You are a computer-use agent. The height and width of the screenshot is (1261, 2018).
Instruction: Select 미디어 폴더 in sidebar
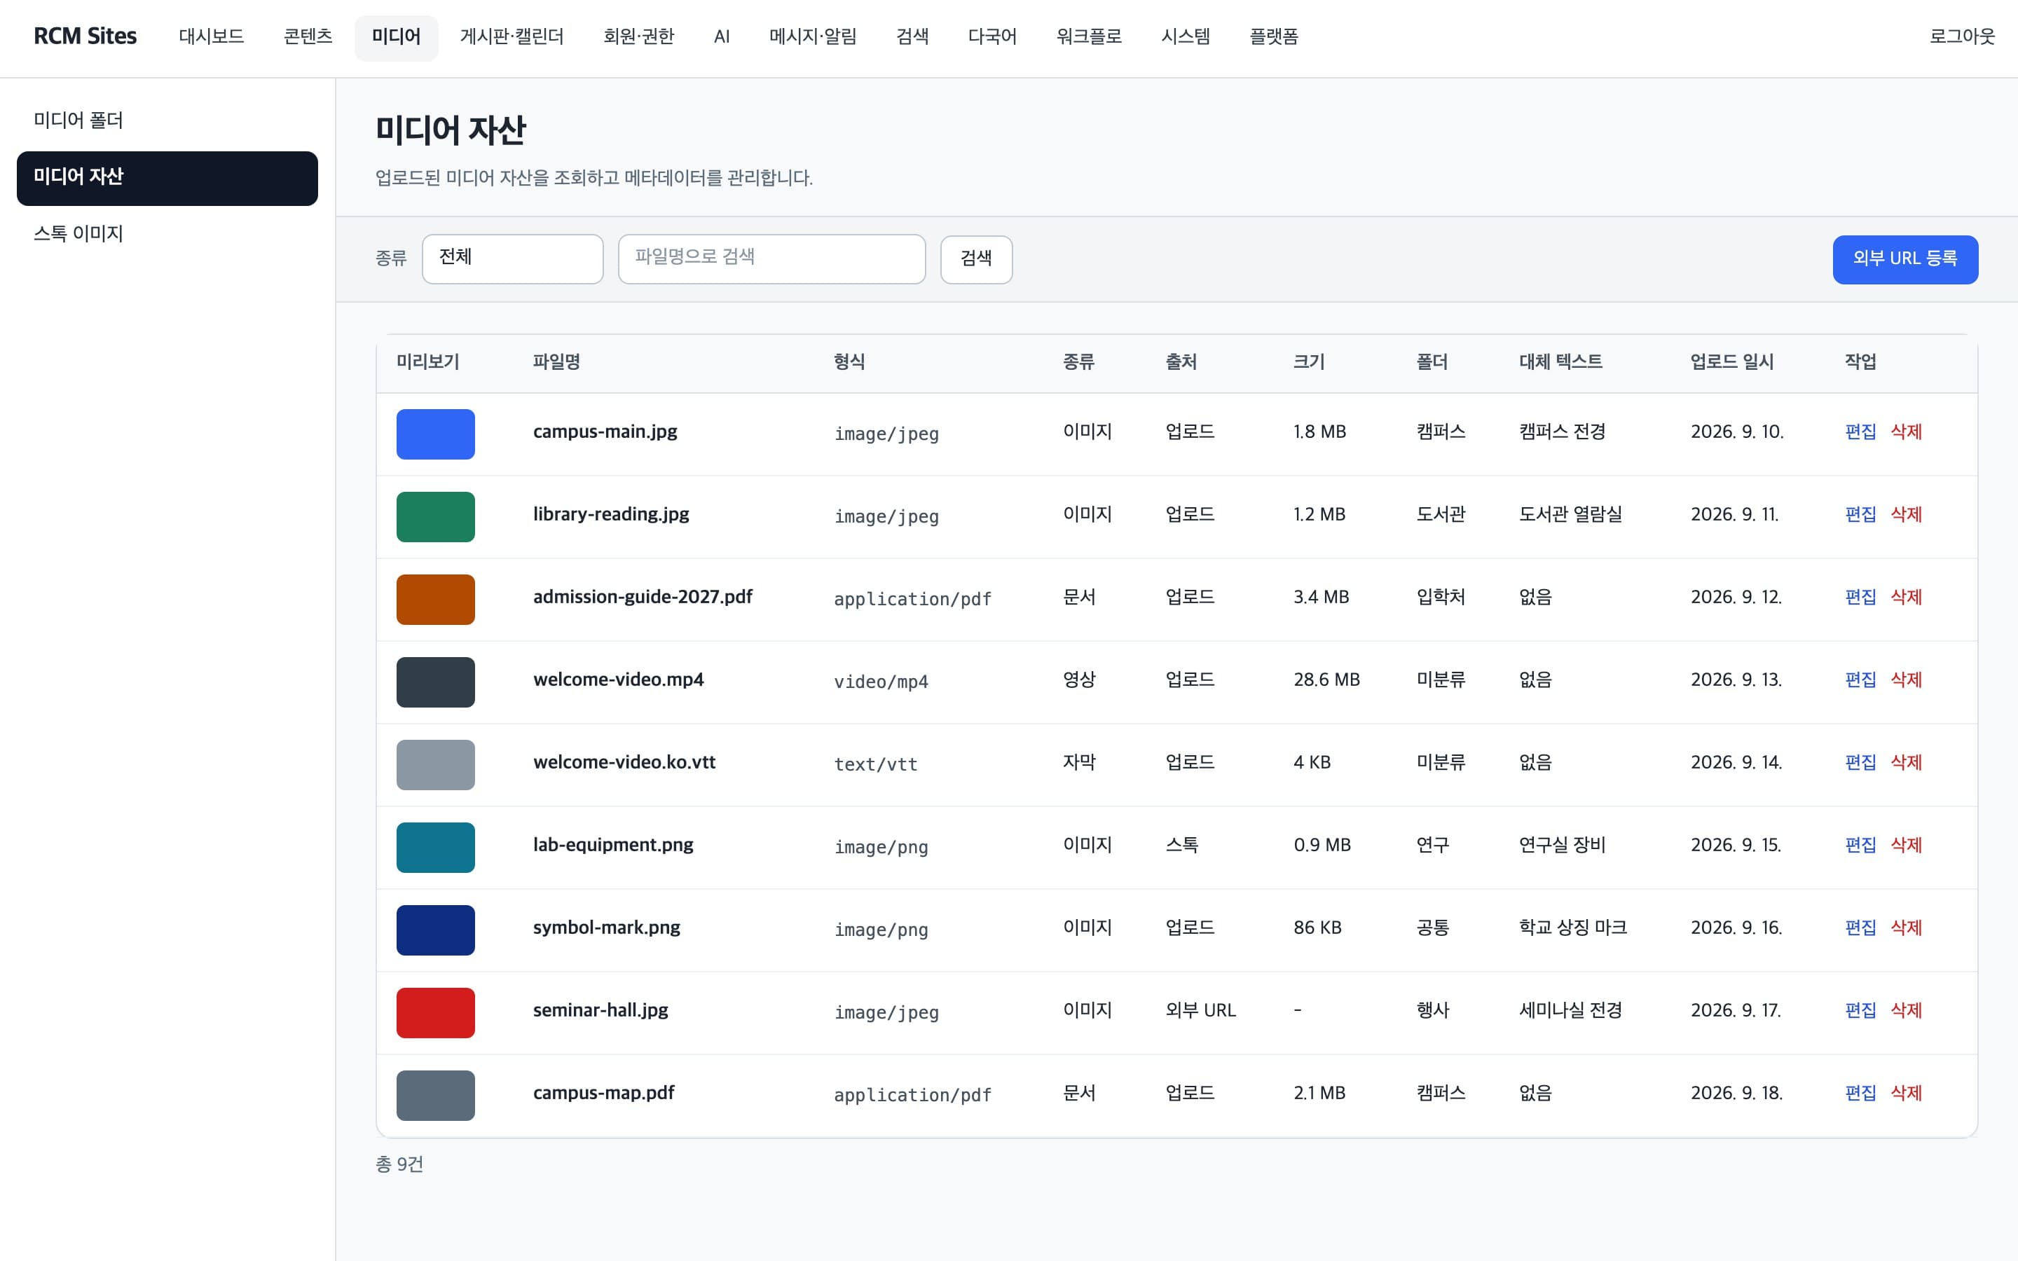click(x=167, y=121)
